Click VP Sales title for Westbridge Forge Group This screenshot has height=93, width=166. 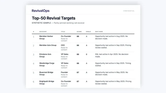[x=65, y=63]
